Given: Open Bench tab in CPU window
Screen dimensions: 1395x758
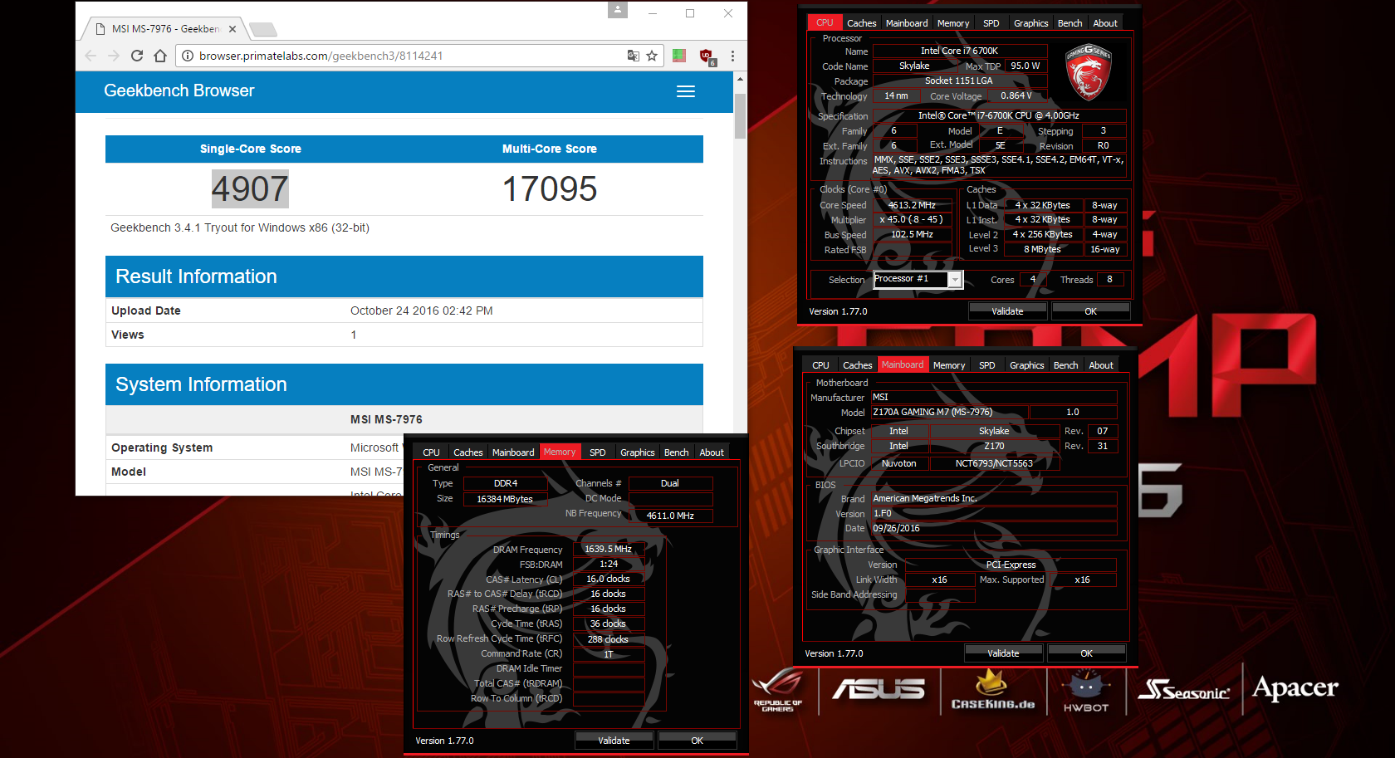Looking at the screenshot, I should coord(1069,23).
